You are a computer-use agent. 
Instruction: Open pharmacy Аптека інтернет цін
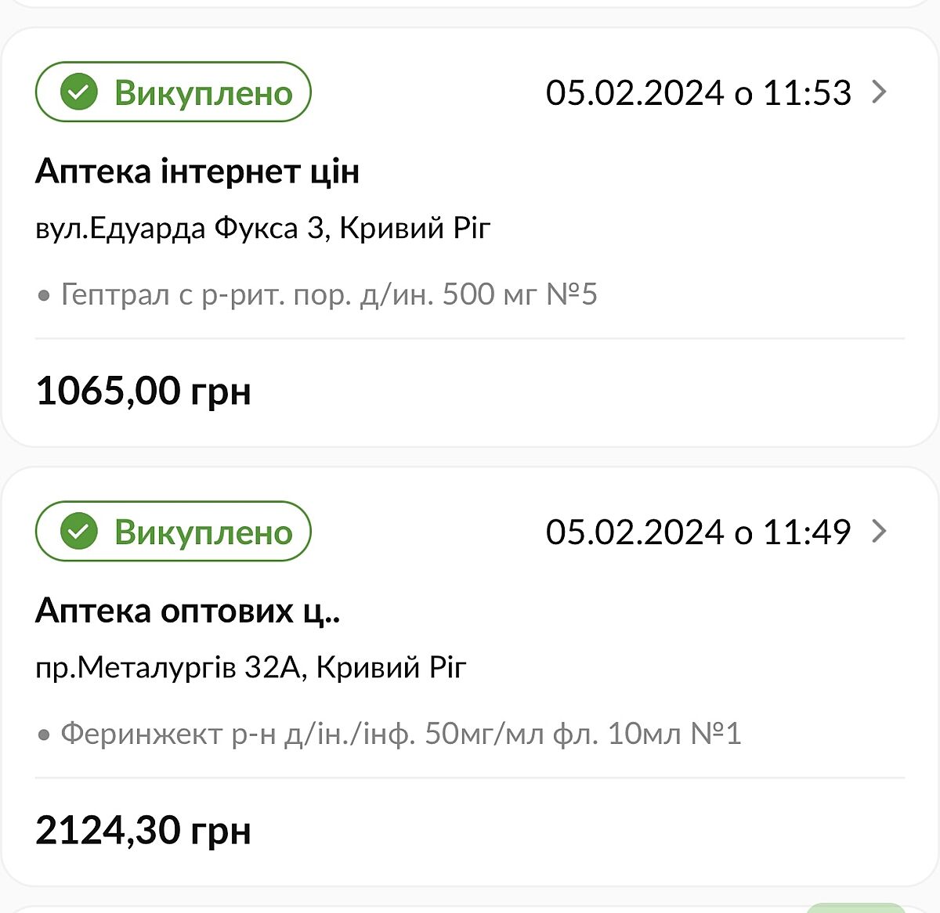click(x=197, y=171)
